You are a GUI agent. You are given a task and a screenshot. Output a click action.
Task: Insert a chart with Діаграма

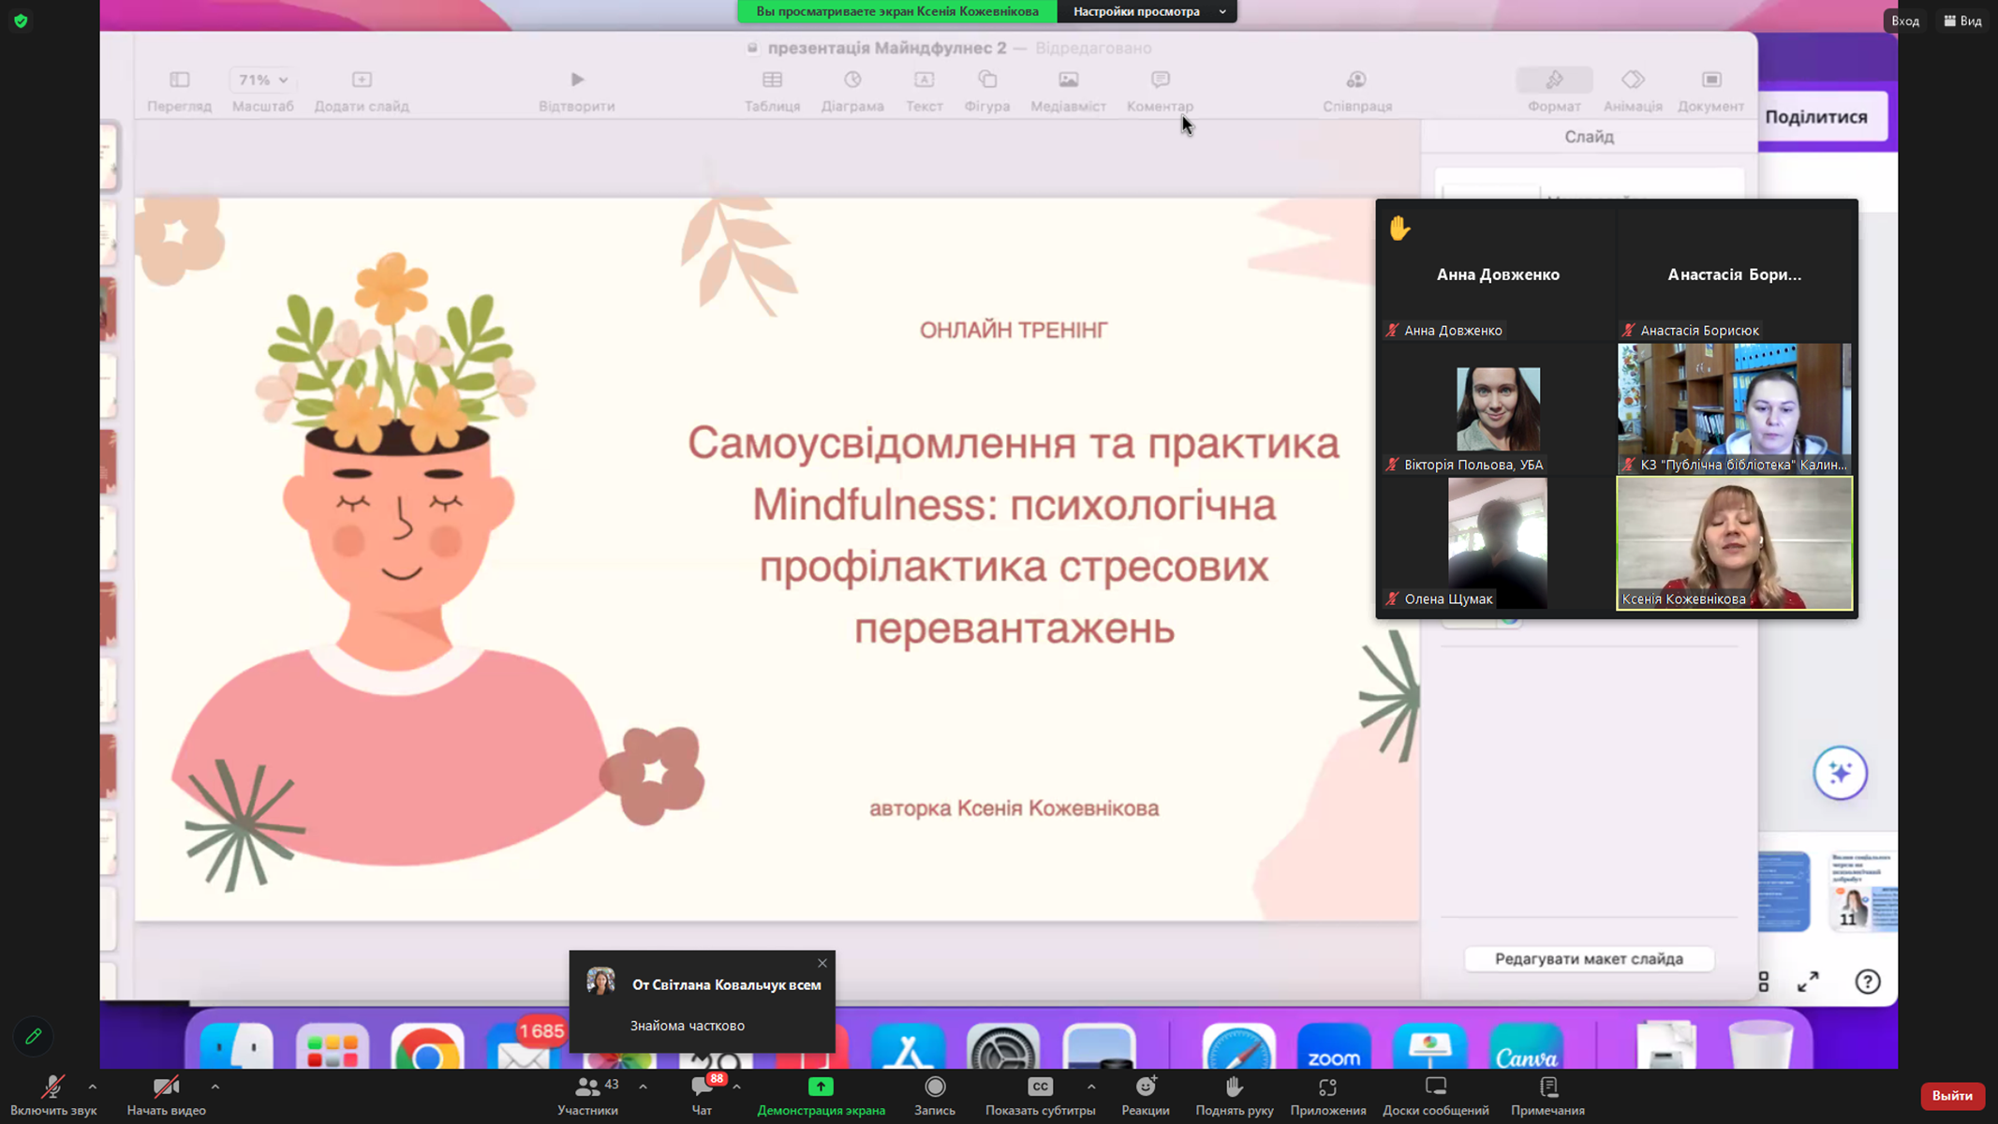click(852, 91)
